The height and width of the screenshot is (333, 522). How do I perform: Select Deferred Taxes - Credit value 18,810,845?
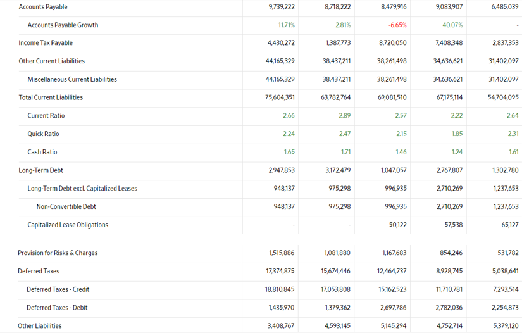(280, 289)
